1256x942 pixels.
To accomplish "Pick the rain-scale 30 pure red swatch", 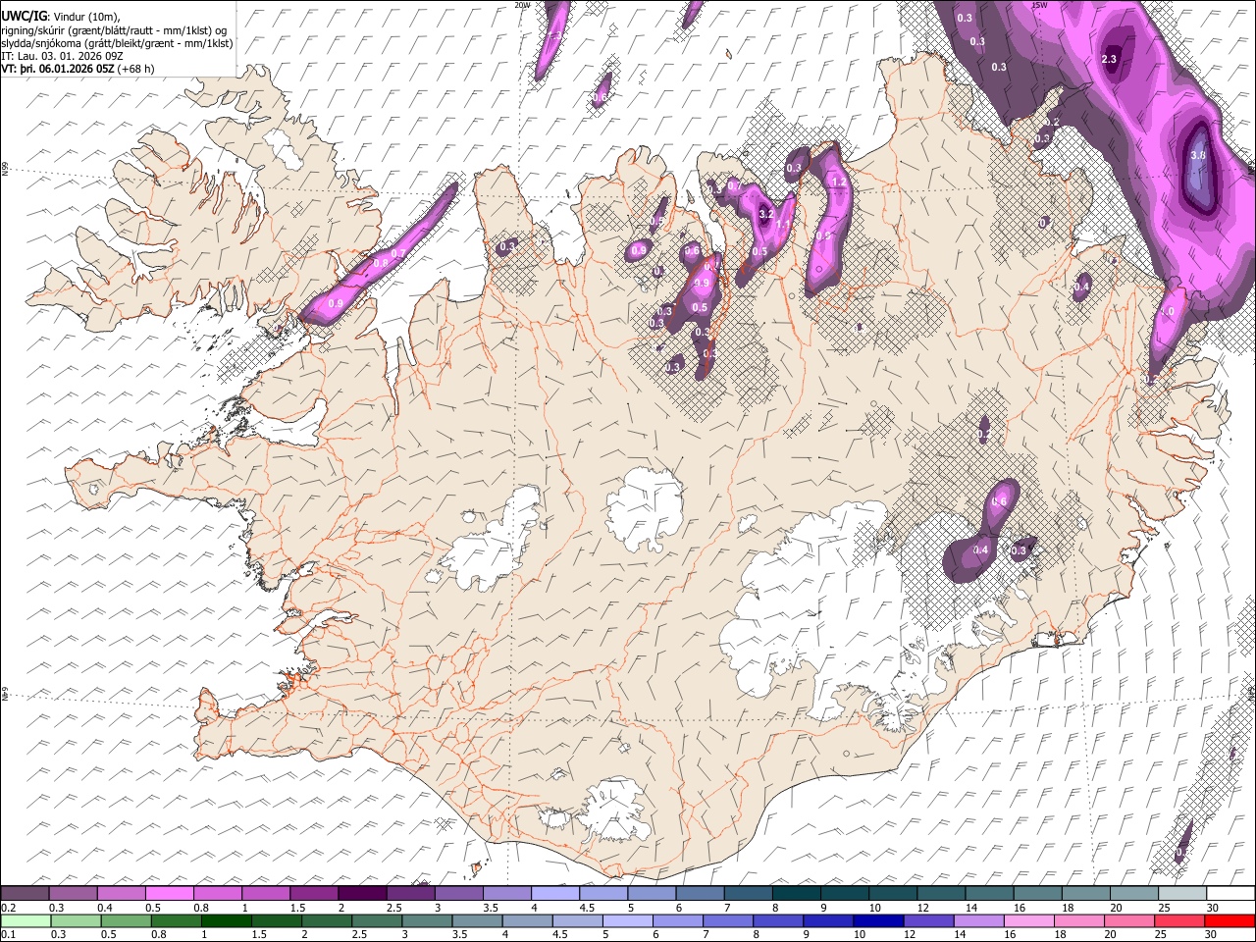I will point(1230,920).
